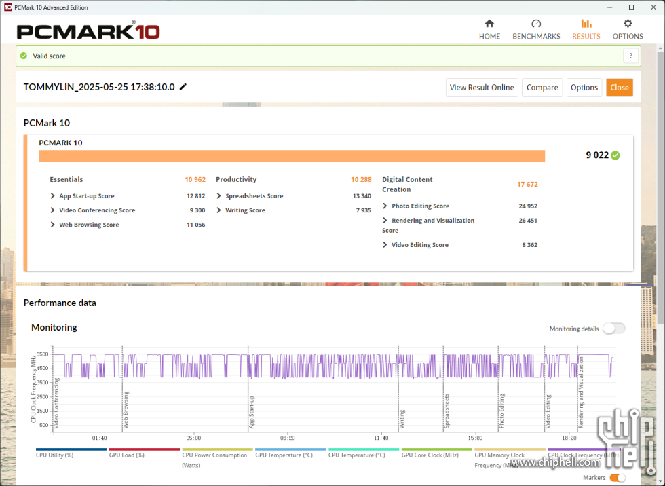Maximize the PCMark 10 window

pyautogui.click(x=632, y=7)
